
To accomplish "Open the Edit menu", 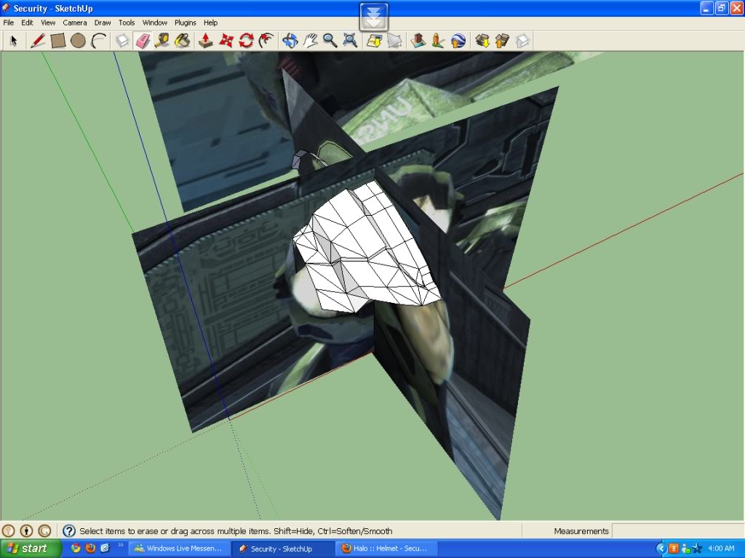I will pyautogui.click(x=27, y=23).
